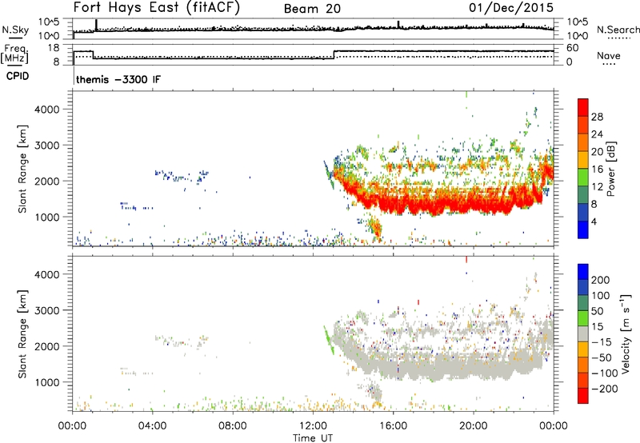Click the '2000' tick in Velocity panel
Image resolution: width=640 pixels, height=443 pixels.
(x=46, y=346)
